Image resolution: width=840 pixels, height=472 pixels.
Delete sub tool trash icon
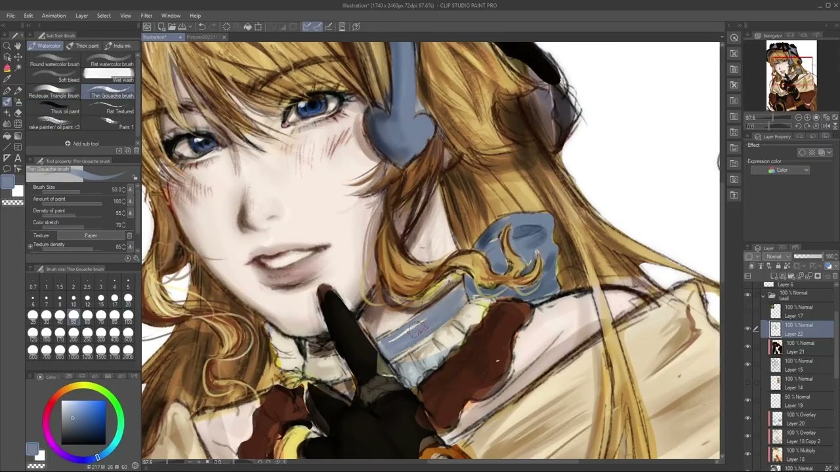click(136, 151)
